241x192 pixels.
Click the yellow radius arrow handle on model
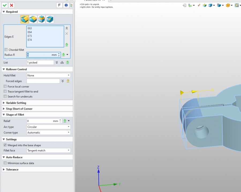tap(194, 92)
